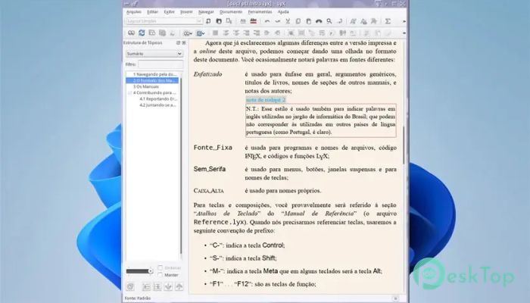The width and height of the screenshot is (530, 303).
Task: Click the Redo arrow icon
Action: 278,21
